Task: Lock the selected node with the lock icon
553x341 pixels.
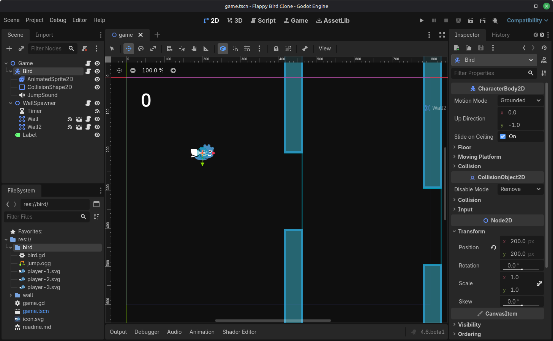Action: click(276, 48)
